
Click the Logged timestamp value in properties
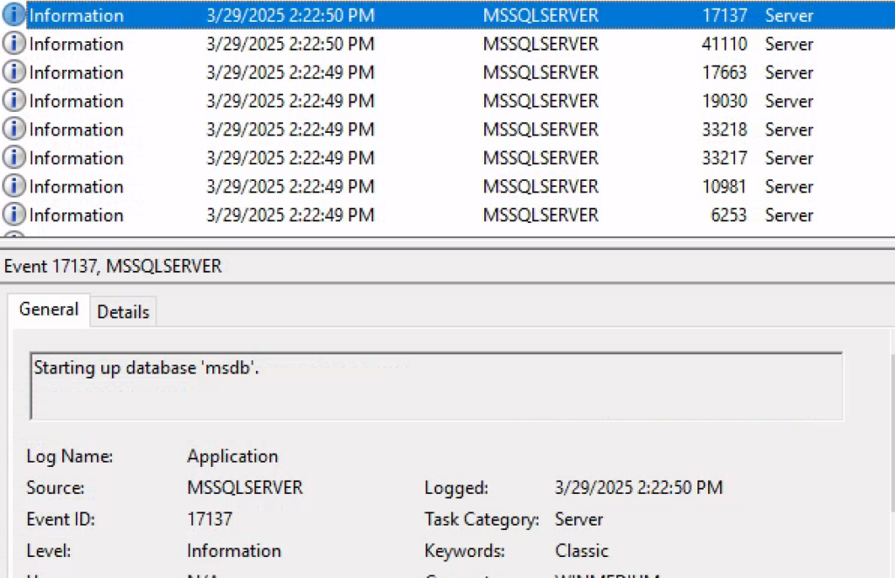click(638, 488)
